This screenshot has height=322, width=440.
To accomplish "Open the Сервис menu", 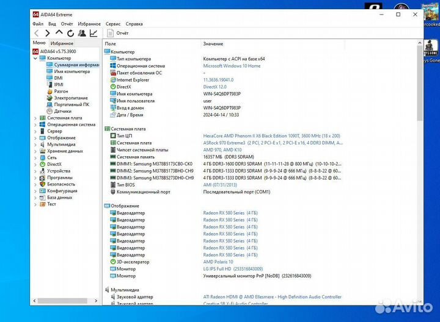I will (112, 23).
